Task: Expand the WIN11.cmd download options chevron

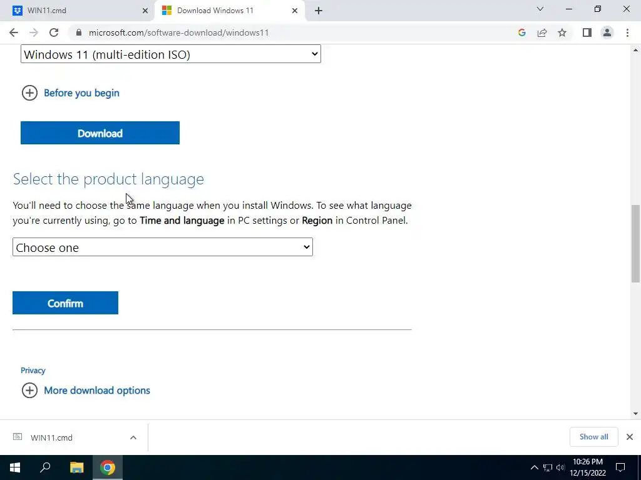Action: point(133,437)
